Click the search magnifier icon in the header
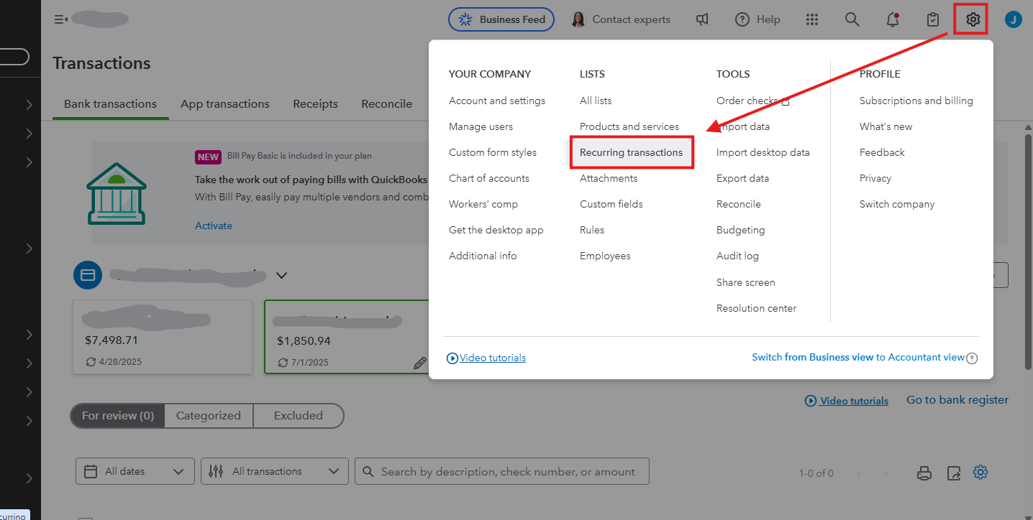Viewport: 1033px width, 520px height. (x=852, y=19)
